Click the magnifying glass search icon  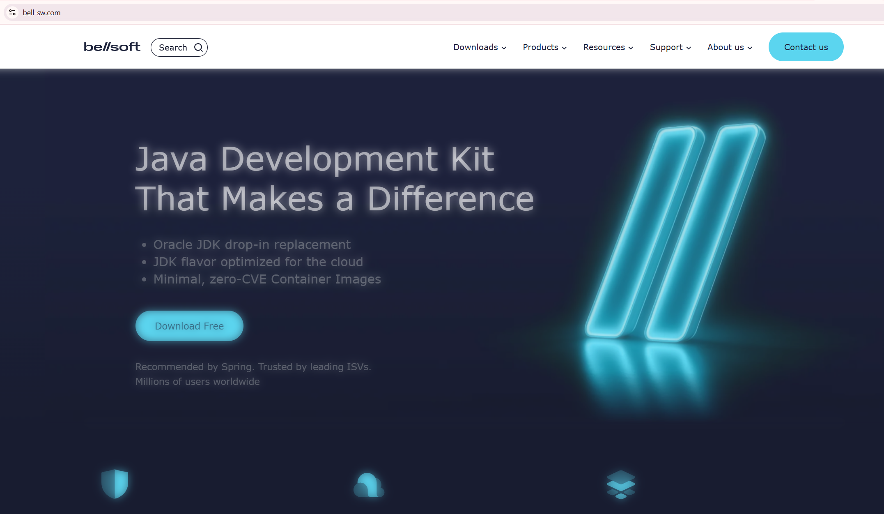[x=199, y=48]
